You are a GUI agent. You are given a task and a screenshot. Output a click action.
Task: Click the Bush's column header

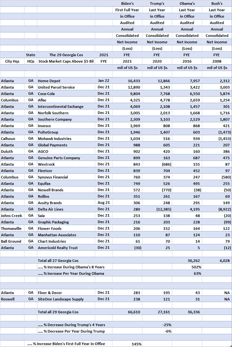217,4
